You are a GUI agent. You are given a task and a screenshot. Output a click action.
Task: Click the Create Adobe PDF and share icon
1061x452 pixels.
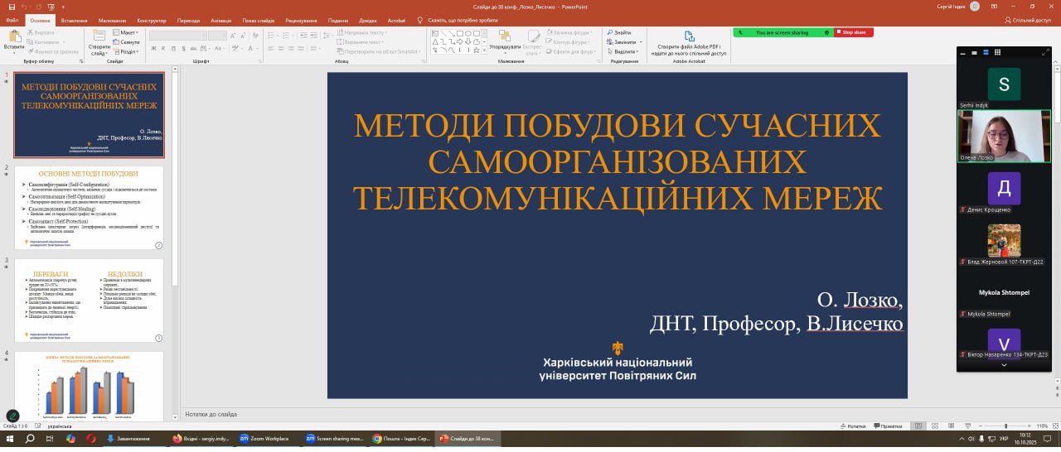pos(689,36)
